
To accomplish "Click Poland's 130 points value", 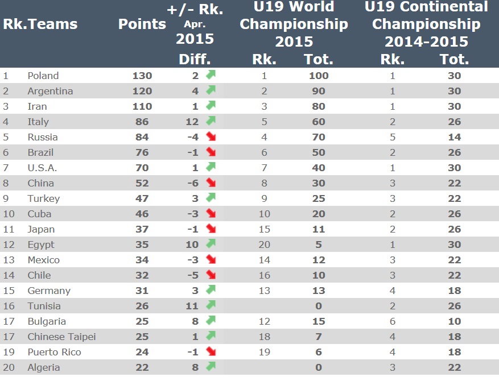I will [142, 76].
